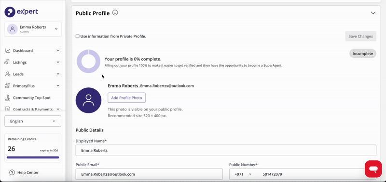Click Emma Roberts avatar icon in sidebar
Image resolution: width=386 pixels, height=182 pixels.
[12, 29]
